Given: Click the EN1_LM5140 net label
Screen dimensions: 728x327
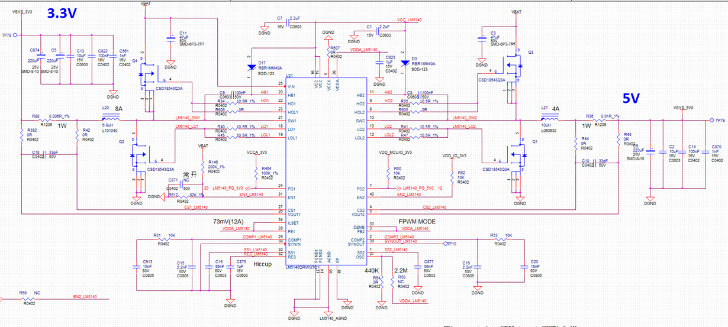Looking at the screenshot, I should [252, 194].
